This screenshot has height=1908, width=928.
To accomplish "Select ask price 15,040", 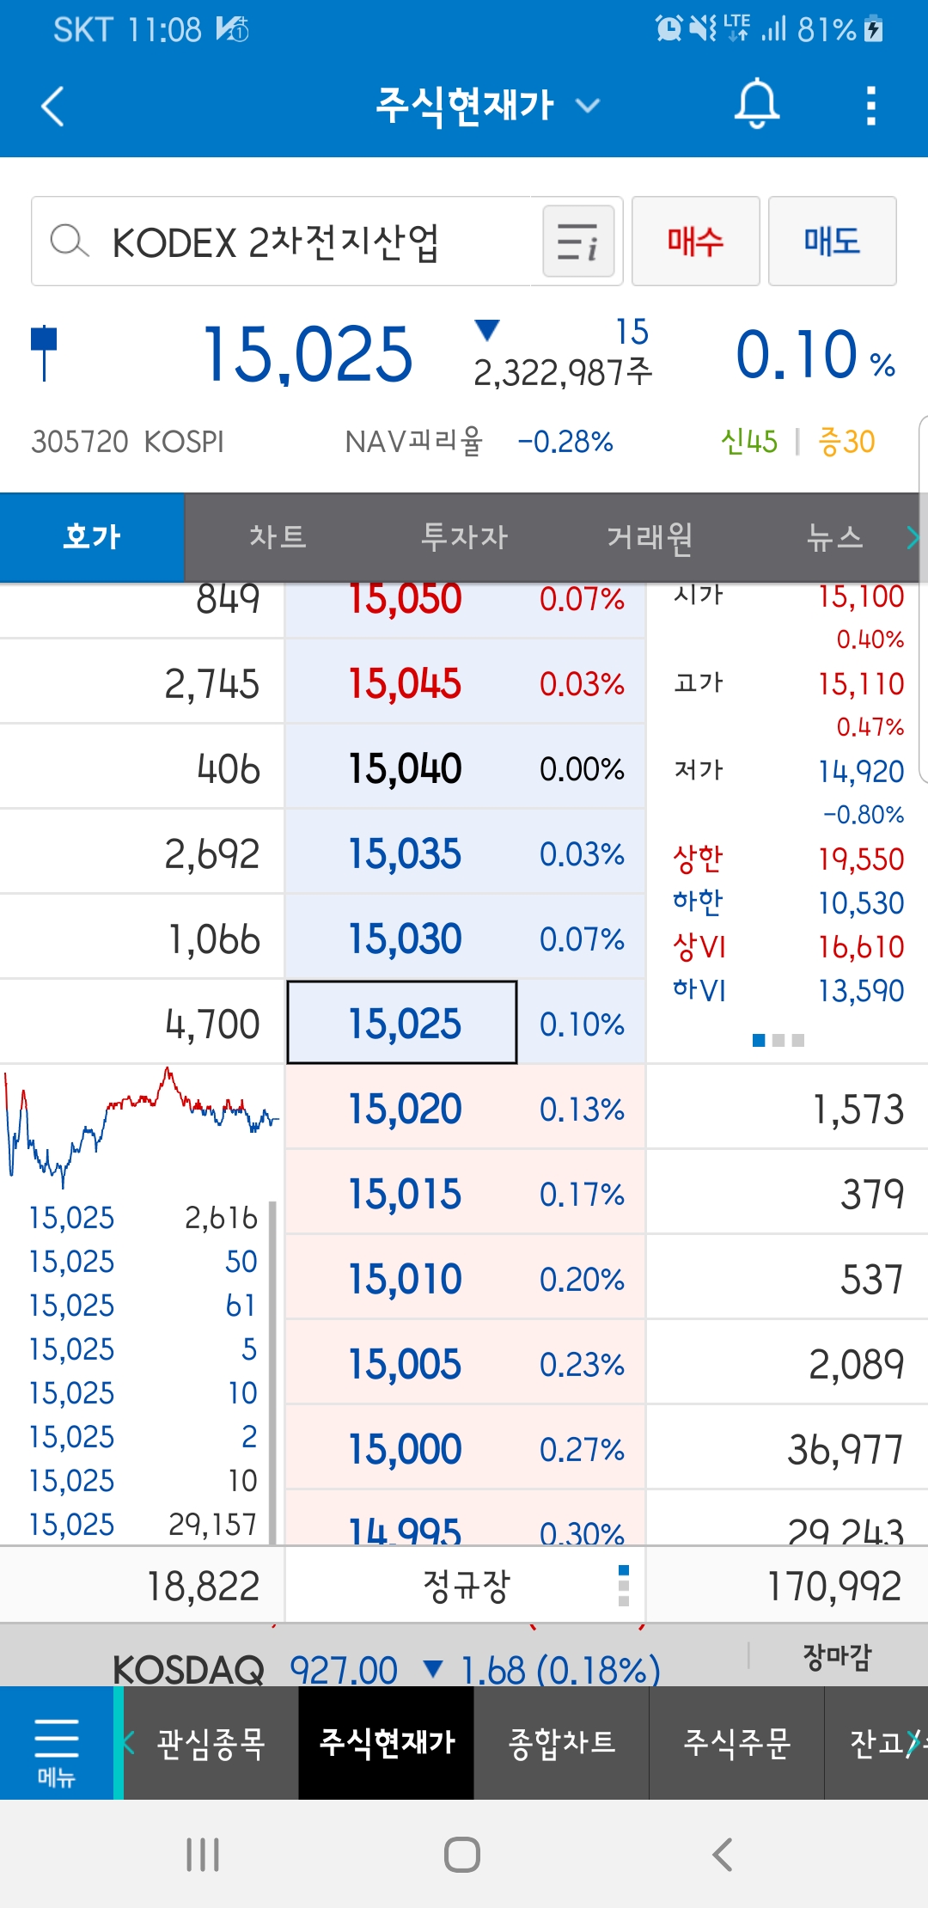I will pos(406,769).
